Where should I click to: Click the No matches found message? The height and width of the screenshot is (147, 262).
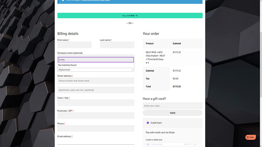coord(67,65)
